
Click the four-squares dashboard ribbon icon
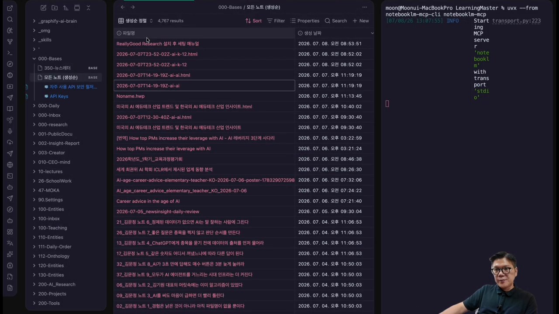pyautogui.click(x=10, y=232)
